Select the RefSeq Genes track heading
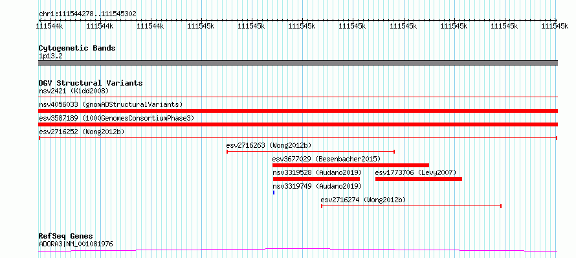The image size is (576, 258). coord(65,236)
